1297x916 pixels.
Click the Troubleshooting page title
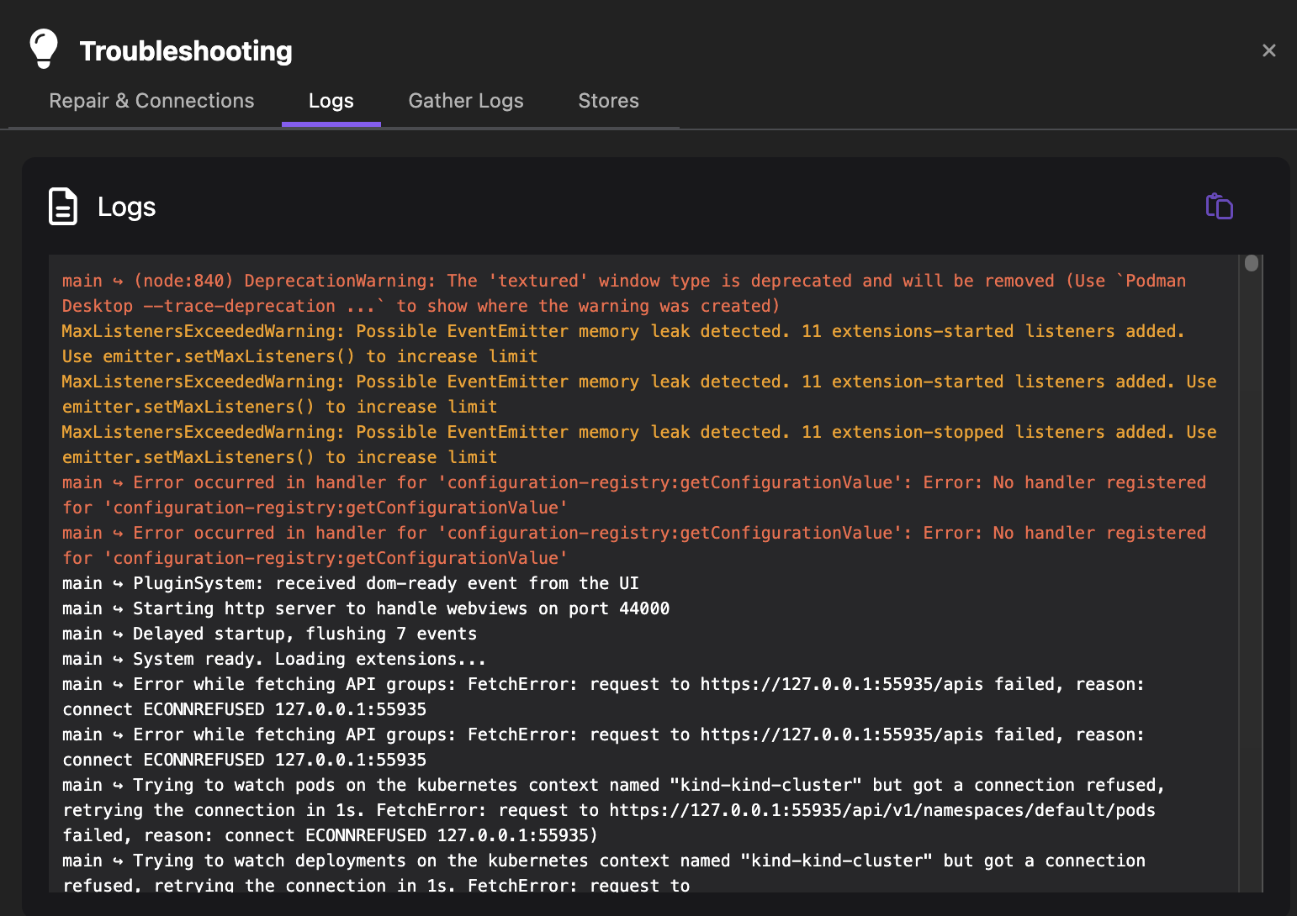[x=186, y=51]
